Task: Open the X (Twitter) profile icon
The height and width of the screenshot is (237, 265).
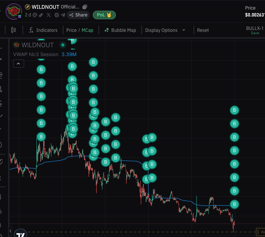Action: pyautogui.click(x=49, y=15)
